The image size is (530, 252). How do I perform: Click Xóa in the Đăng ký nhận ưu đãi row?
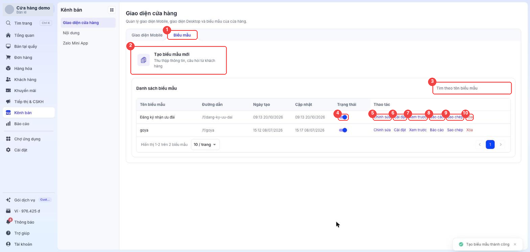[x=470, y=117]
